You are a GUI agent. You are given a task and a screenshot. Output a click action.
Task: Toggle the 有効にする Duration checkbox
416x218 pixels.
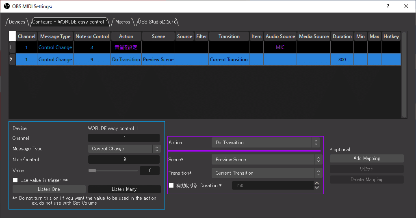(x=171, y=186)
